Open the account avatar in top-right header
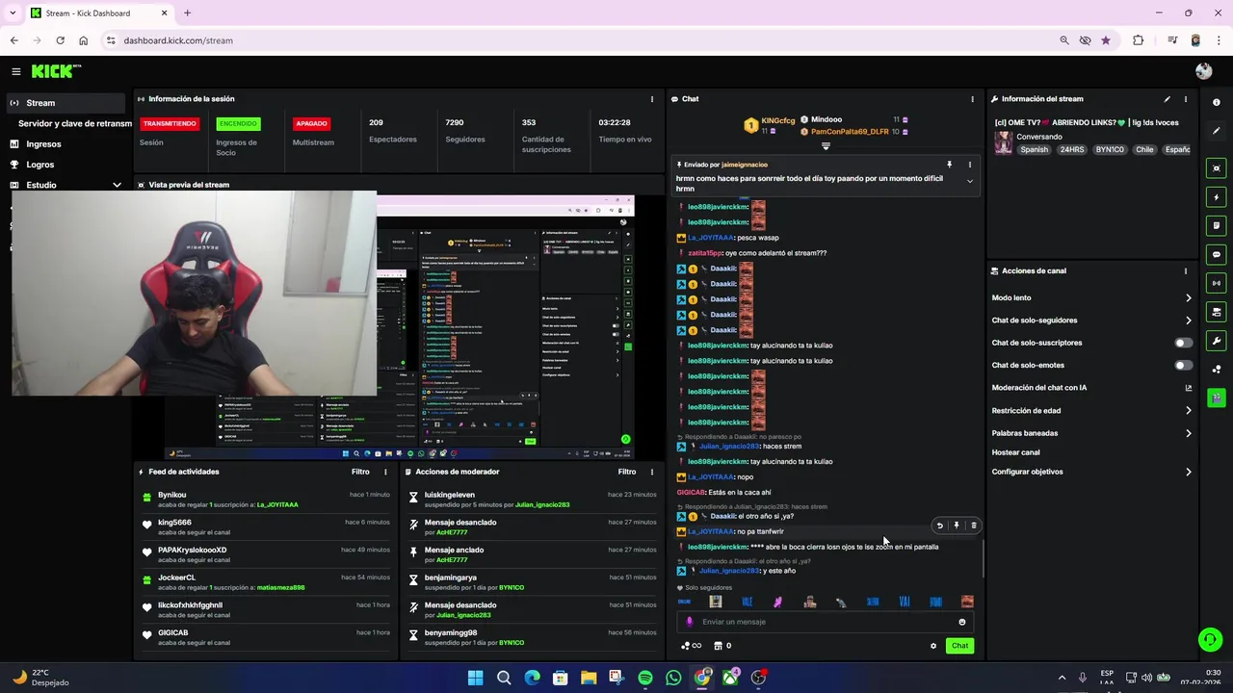Viewport: 1233px width, 693px height. tap(1203, 71)
